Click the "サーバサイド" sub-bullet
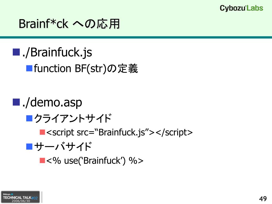 click(63, 146)
